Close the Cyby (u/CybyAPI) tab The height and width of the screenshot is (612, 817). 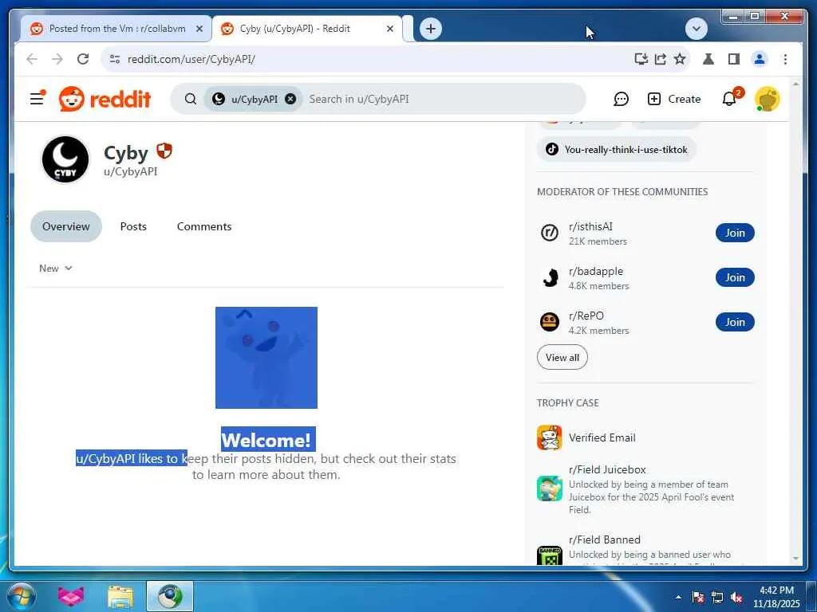click(x=389, y=29)
